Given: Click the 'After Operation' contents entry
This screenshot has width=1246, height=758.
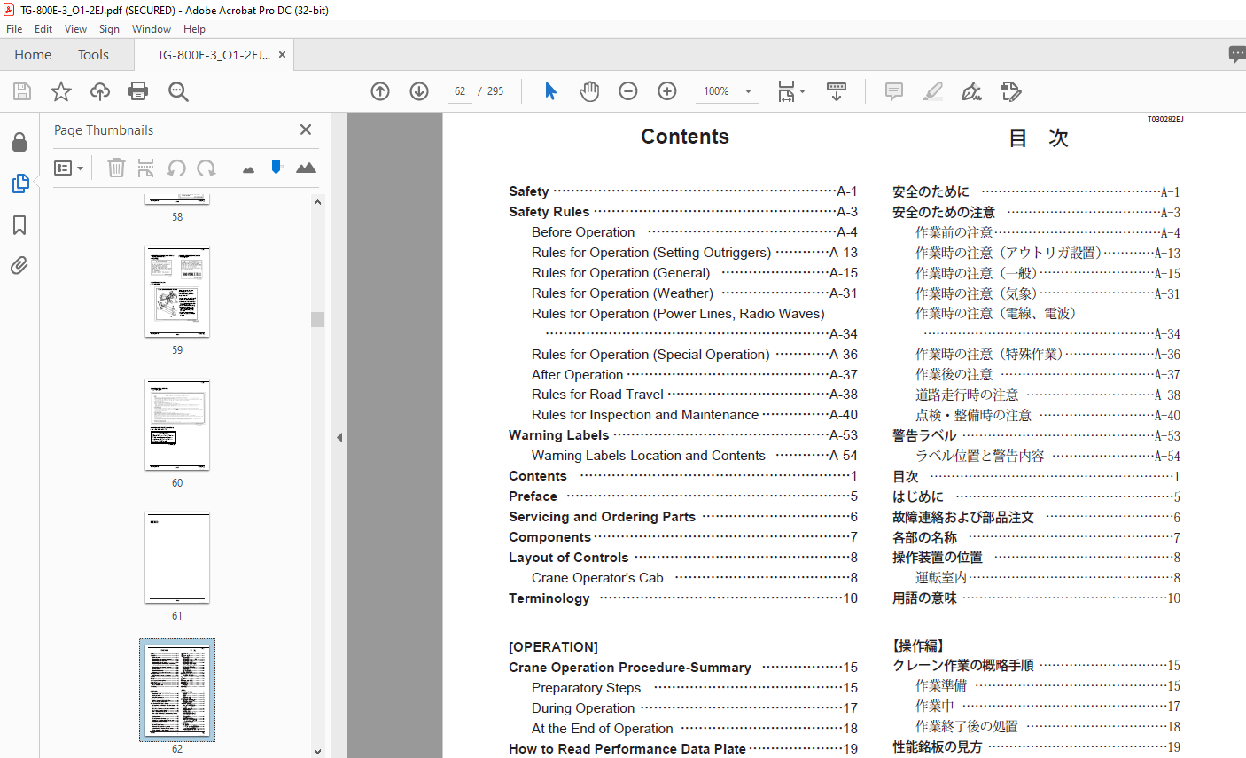Looking at the screenshot, I should point(577,375).
